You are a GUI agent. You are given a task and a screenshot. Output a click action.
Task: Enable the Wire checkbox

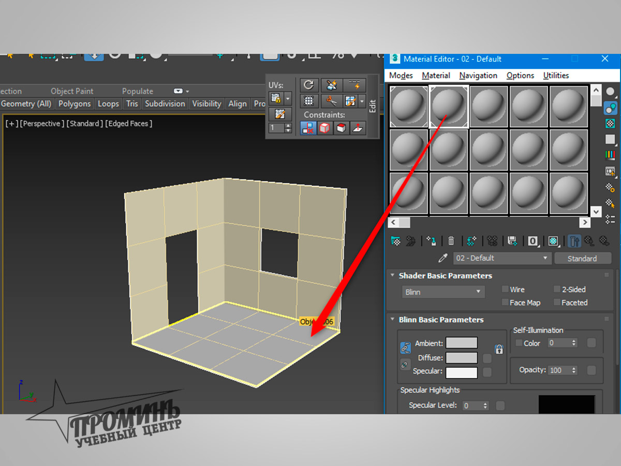click(505, 289)
